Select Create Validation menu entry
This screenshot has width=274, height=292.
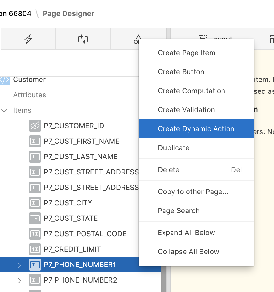[x=186, y=110]
